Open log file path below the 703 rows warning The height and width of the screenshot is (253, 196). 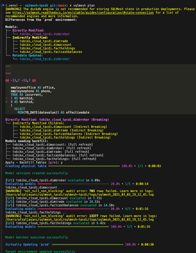tap(80, 194)
